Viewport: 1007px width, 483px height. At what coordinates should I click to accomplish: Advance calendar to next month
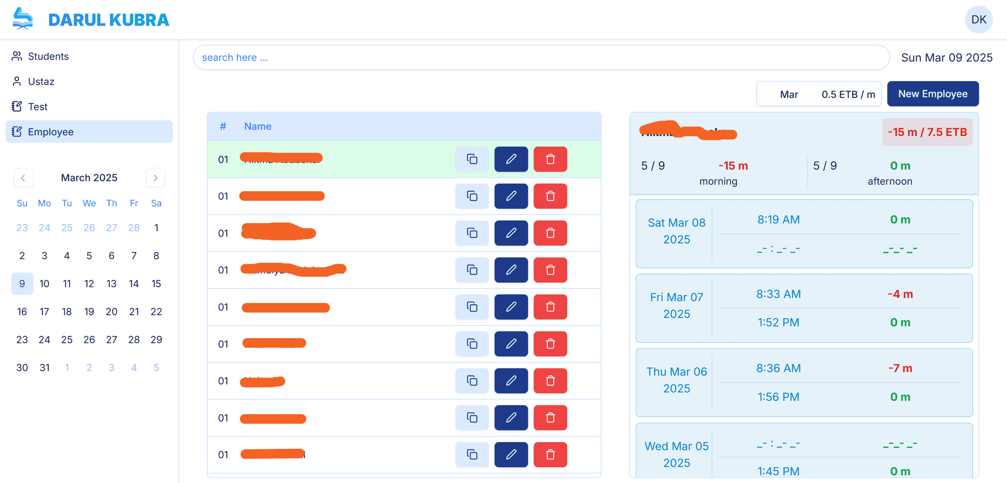click(155, 178)
